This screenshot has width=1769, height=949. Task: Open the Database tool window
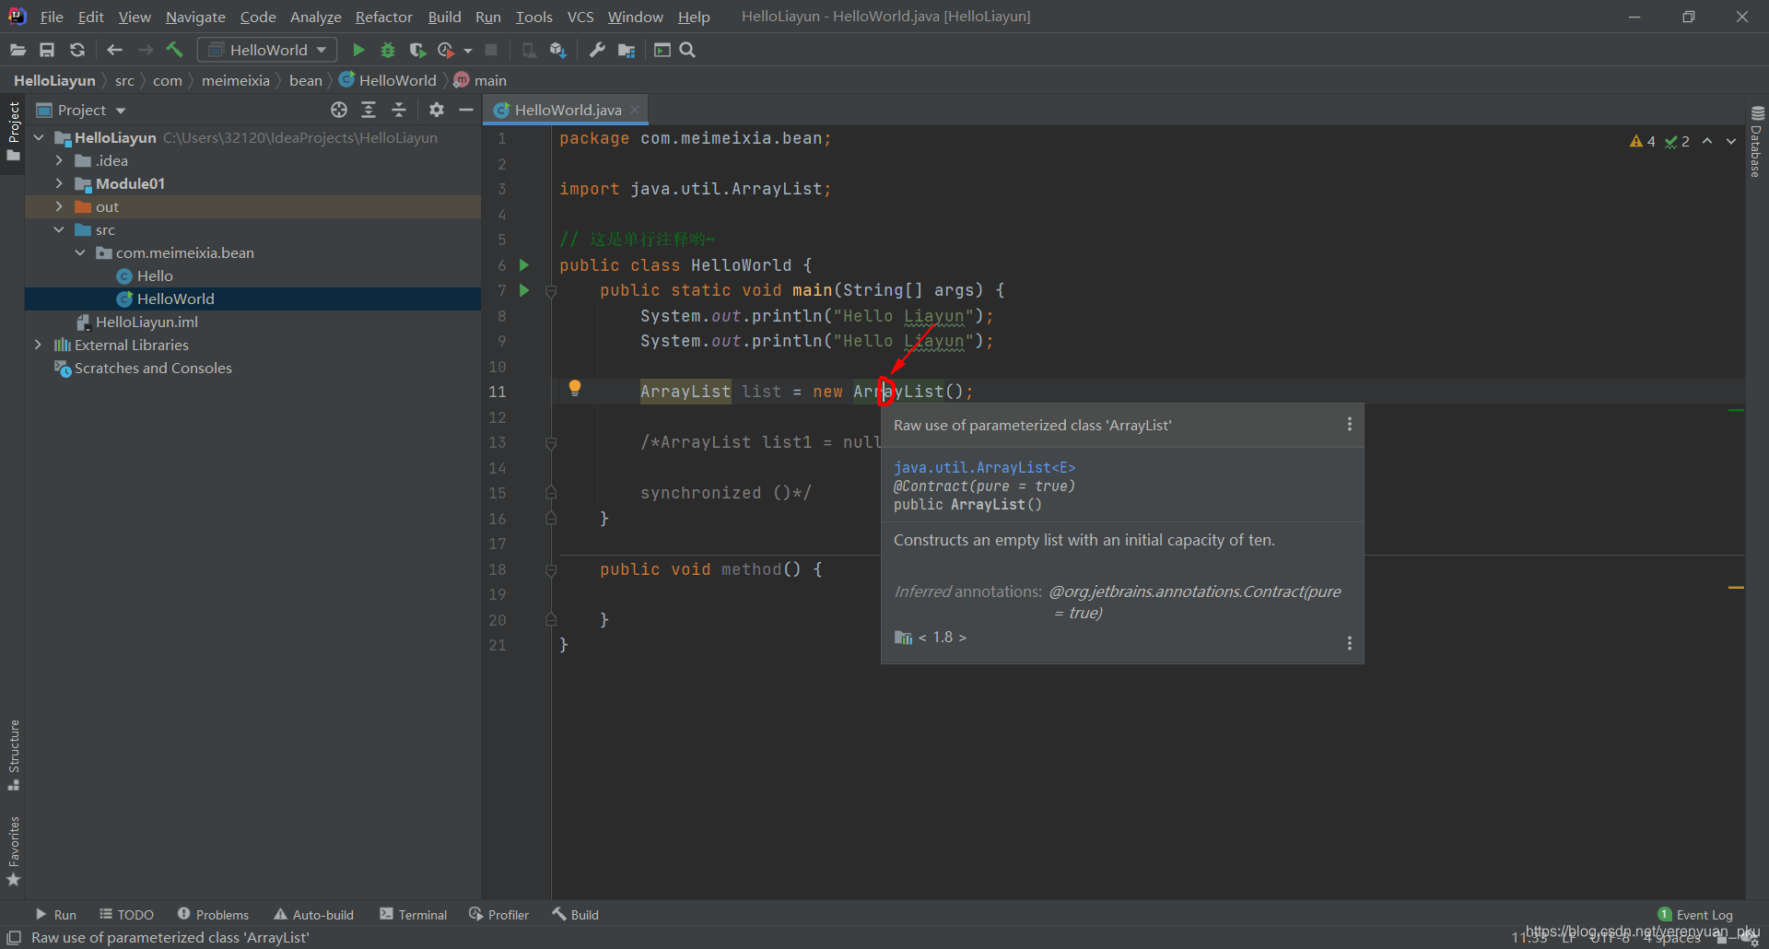1757,142
